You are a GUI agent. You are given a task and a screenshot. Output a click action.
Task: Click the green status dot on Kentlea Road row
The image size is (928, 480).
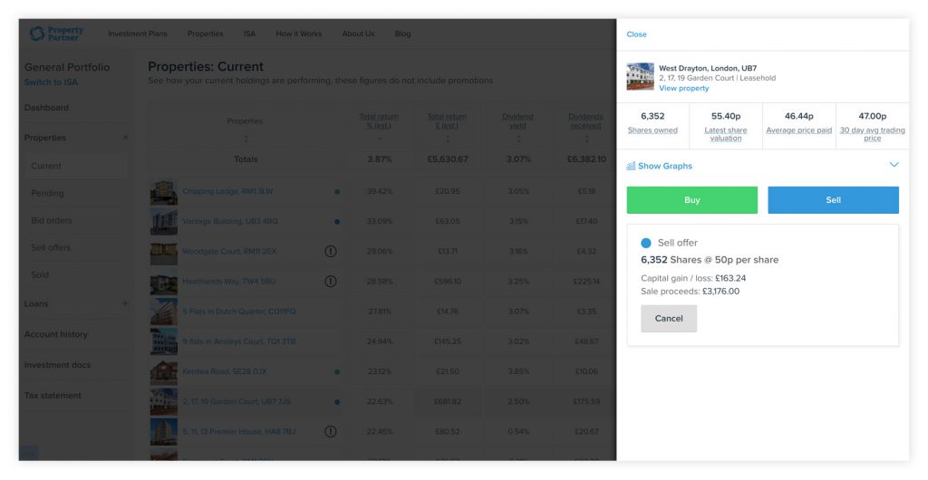[337, 372]
